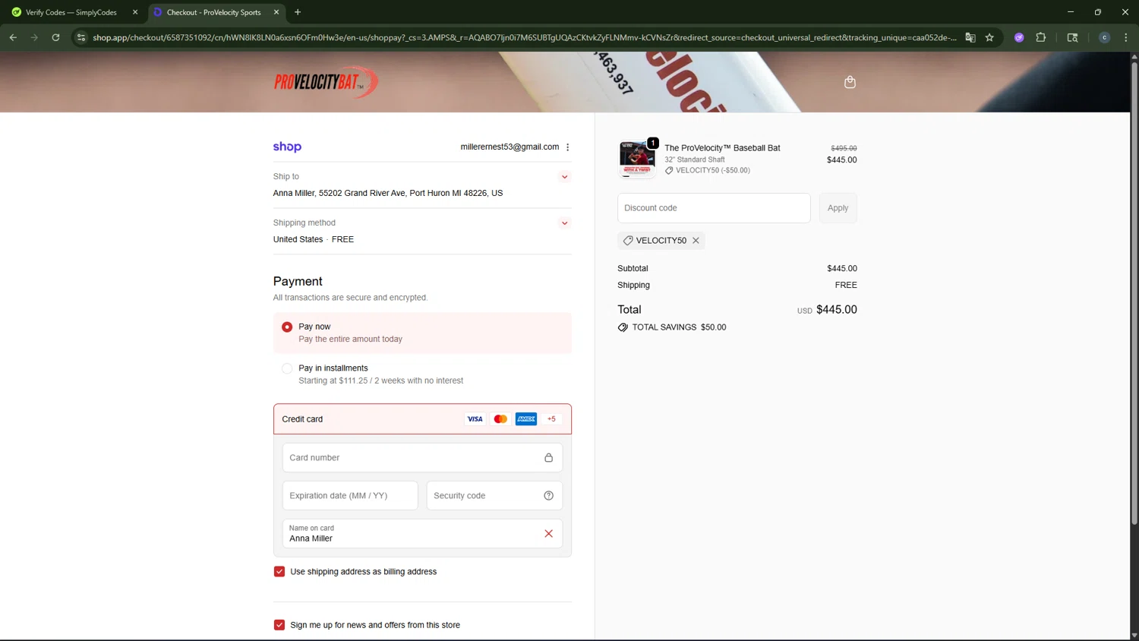The image size is (1139, 641).
Task: Click the browser address bar URL
Action: [524, 37]
